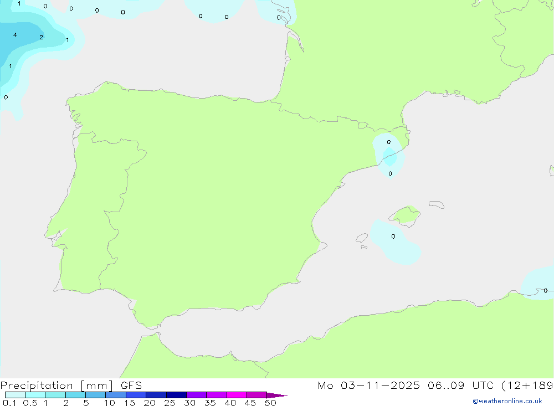Click the legend scale label '0.5'

coord(30,403)
